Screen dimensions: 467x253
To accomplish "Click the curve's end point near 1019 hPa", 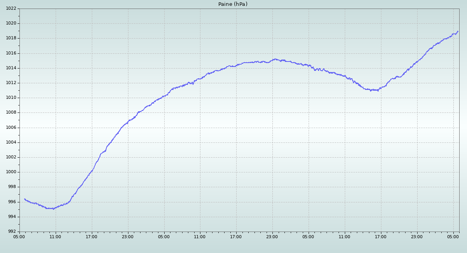I will click(458, 32).
